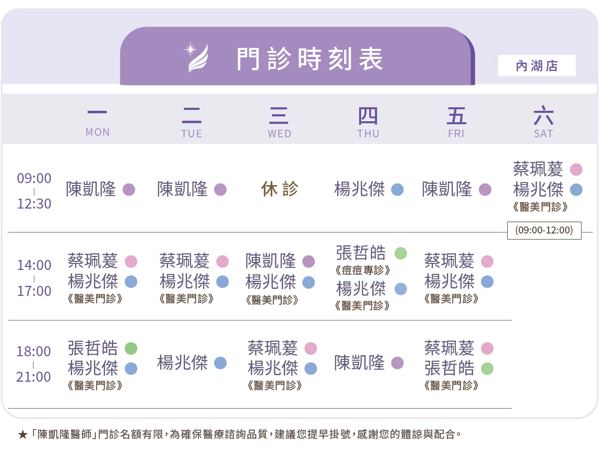
Task: Click the 18:00 – 21:00 time slot label
Action: click(x=34, y=364)
